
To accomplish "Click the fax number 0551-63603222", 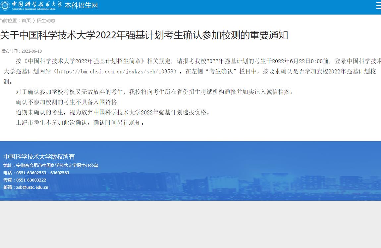I will tap(31, 180).
